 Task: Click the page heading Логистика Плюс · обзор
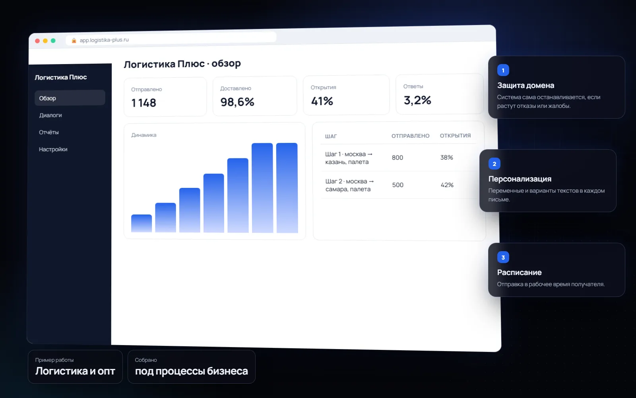(x=182, y=64)
